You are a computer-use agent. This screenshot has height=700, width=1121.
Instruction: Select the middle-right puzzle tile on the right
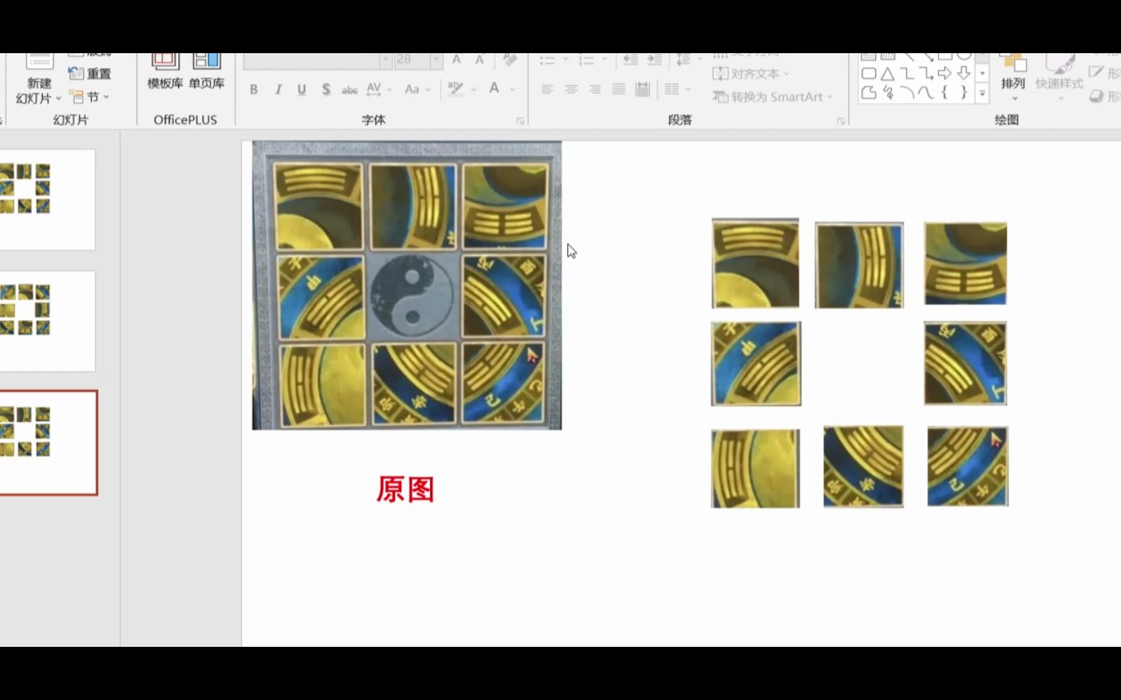965,363
